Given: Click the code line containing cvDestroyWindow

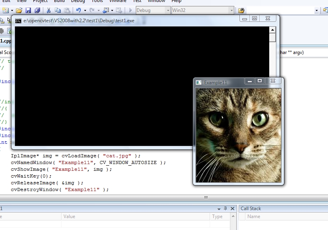Looking at the screenshot, I should (60, 189).
